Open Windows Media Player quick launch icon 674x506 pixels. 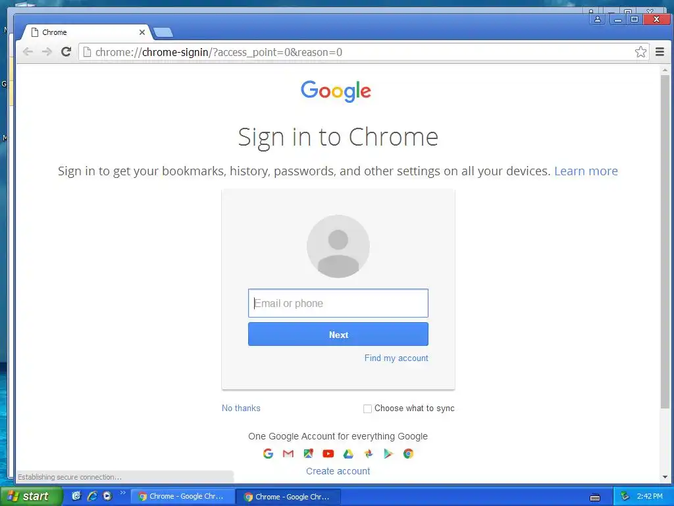(107, 496)
